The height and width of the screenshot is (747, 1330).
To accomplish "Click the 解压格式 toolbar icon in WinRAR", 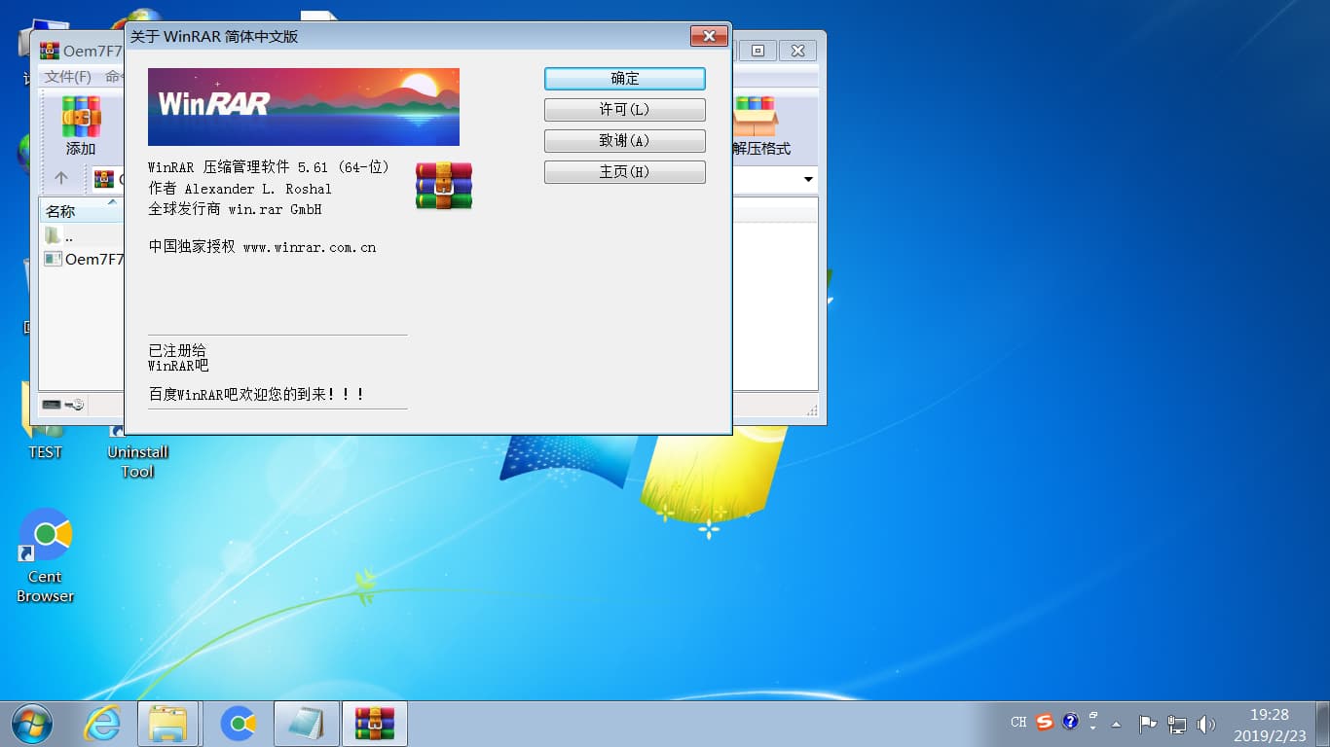I will [x=760, y=126].
